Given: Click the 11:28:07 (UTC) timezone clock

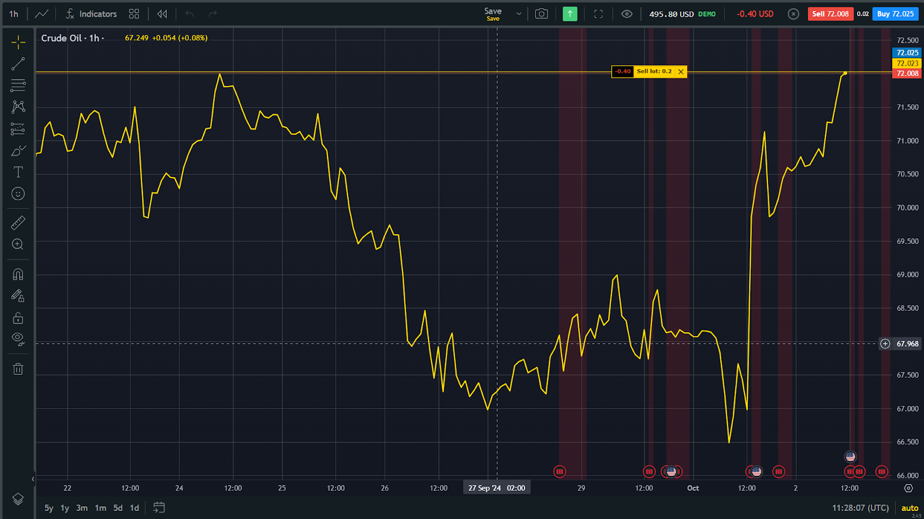Looking at the screenshot, I should click(860, 508).
